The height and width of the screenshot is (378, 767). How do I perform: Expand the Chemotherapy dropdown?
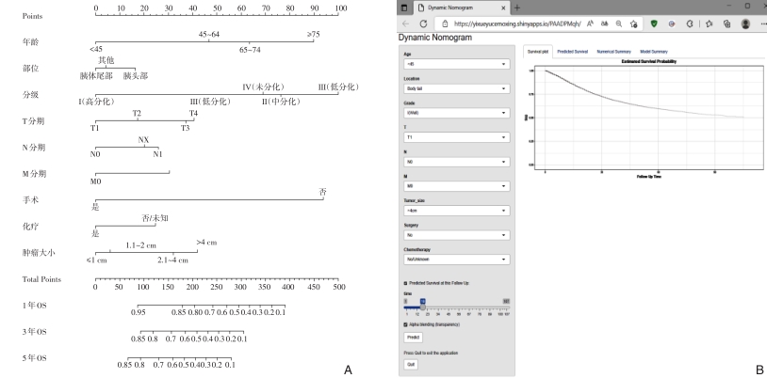point(454,259)
